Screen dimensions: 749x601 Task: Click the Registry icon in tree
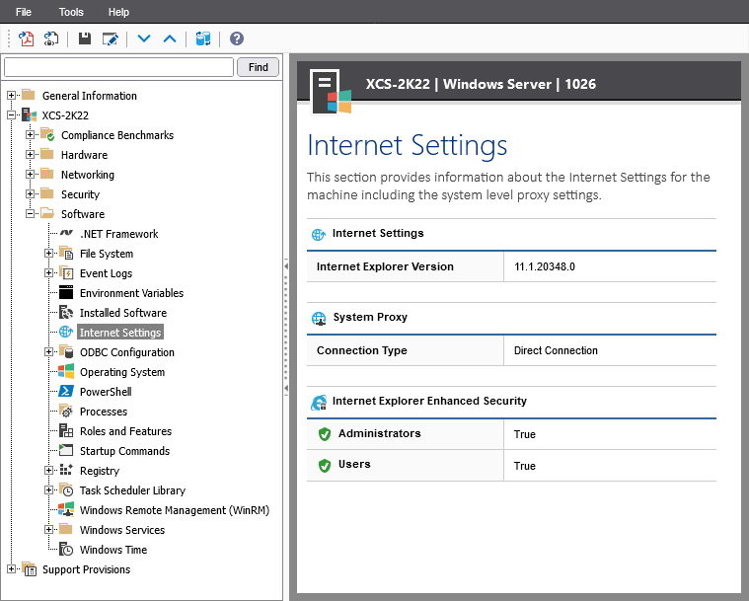tap(66, 470)
